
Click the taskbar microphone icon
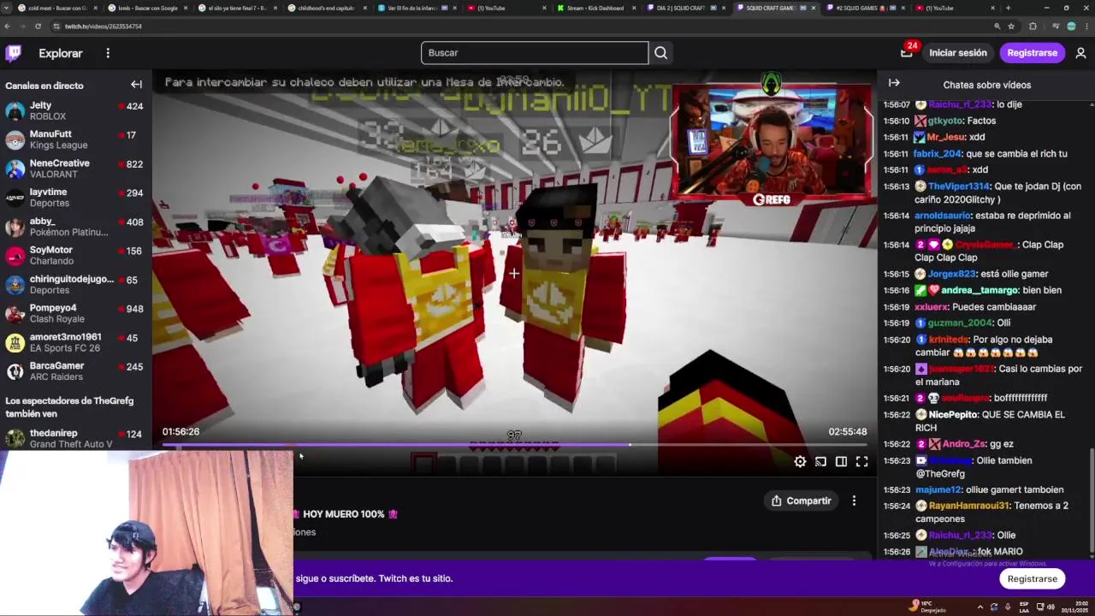[1007, 607]
